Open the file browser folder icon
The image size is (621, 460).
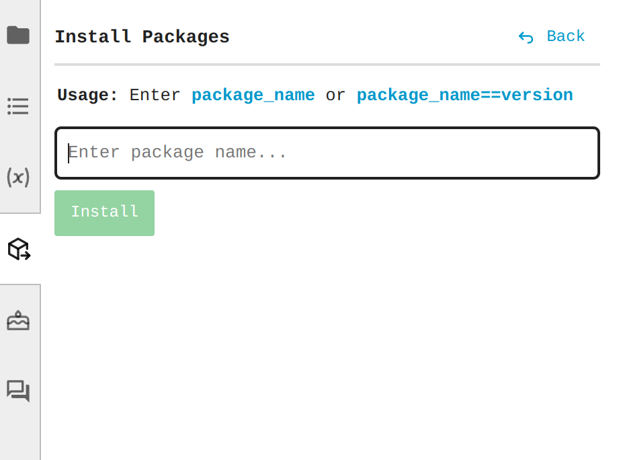click(x=18, y=35)
